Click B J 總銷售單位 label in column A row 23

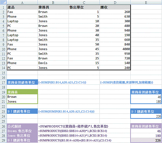pyautogui.click(x=22, y=111)
